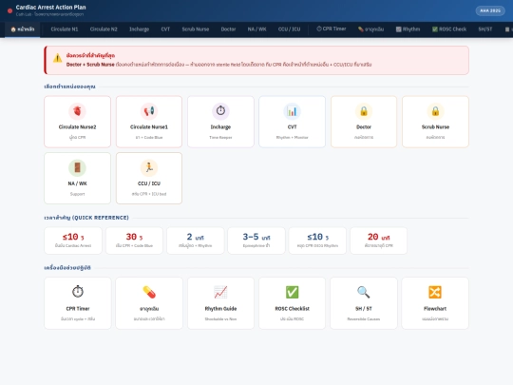Open the emergency drugs pill icon
This screenshot has width=513, height=385.
tap(149, 292)
